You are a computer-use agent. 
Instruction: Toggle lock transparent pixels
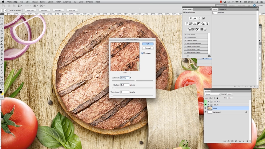(210, 98)
